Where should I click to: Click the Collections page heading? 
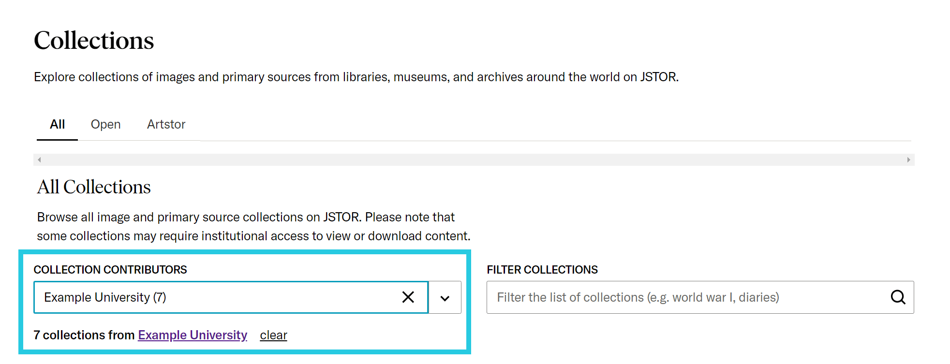point(93,41)
